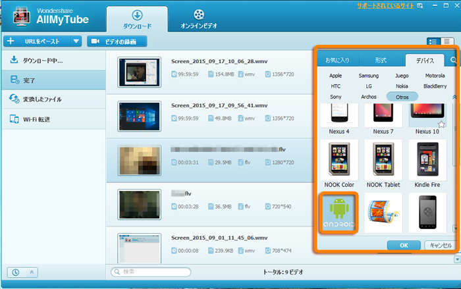Toggle the favorite star on Nexus 10
The height and width of the screenshot is (289, 461).
tap(441, 124)
